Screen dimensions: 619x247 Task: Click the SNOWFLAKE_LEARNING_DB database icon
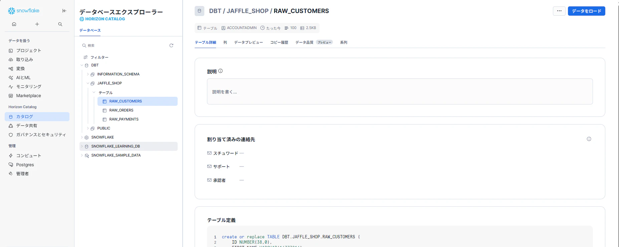(x=86, y=147)
